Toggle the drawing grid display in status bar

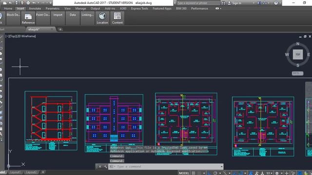click(193, 173)
